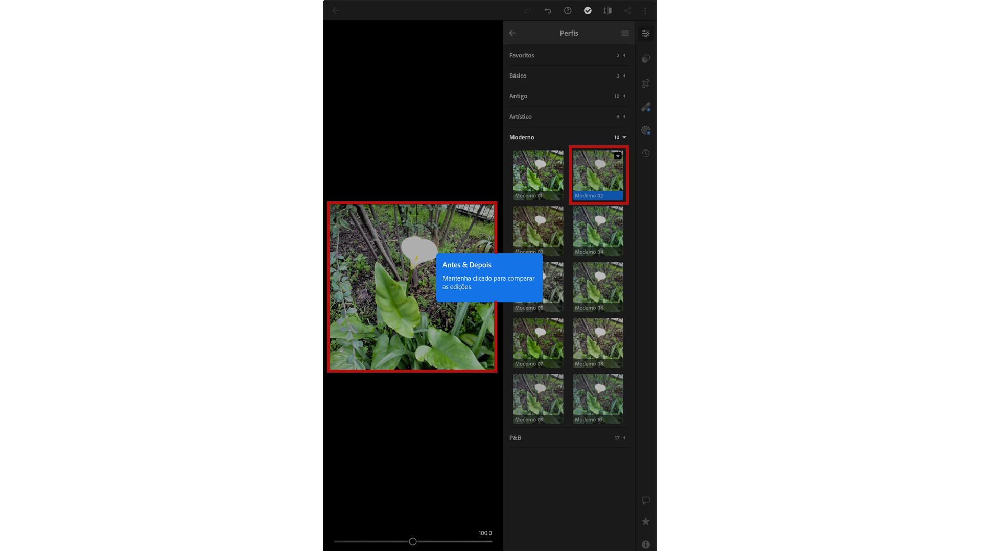
Task: Dismiss the Antes & Depois tooltip
Action: point(489,277)
